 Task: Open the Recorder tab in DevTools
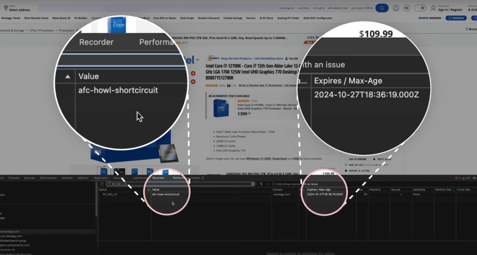158,178
